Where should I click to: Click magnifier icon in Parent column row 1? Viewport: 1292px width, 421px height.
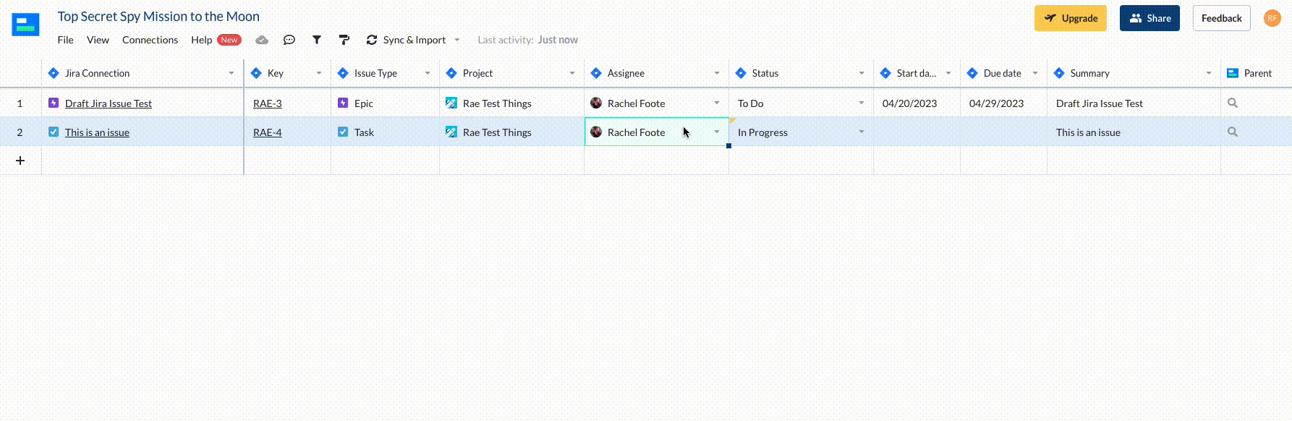[1233, 103]
